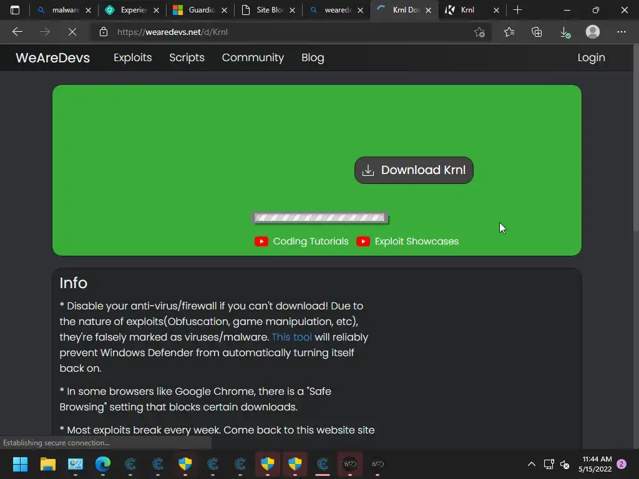Close the Site Blo tab

pyautogui.click(x=292, y=10)
